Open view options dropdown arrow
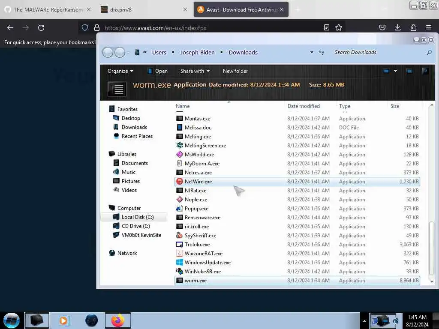The width and height of the screenshot is (439, 329). click(395, 71)
